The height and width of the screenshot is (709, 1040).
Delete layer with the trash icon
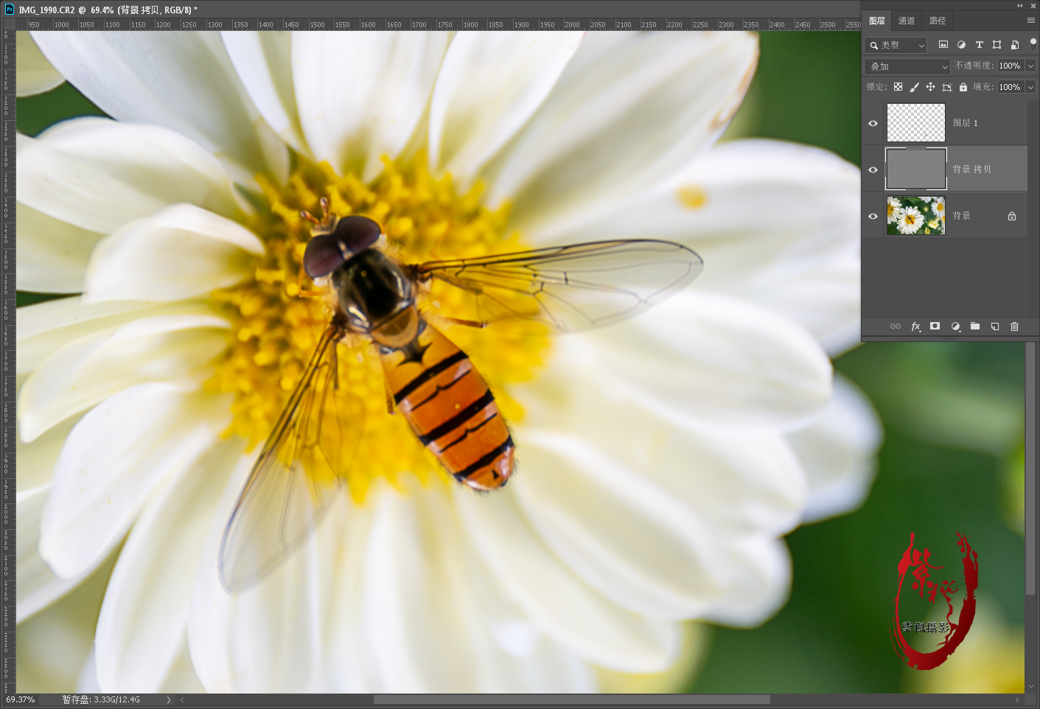(x=1014, y=326)
